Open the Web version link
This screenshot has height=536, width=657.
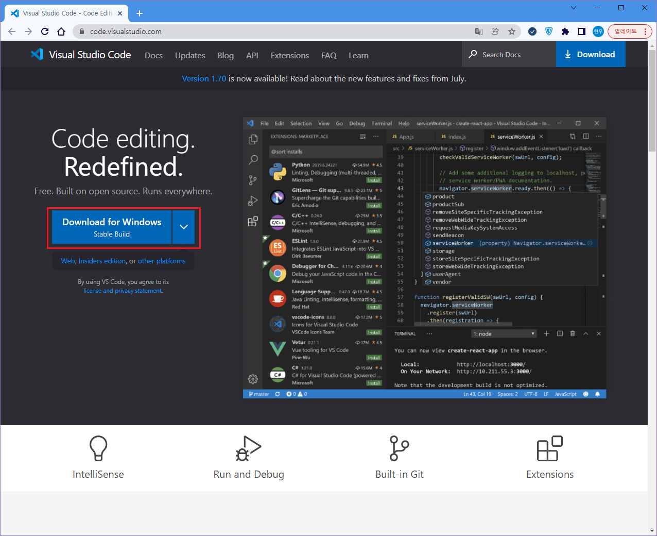68,261
